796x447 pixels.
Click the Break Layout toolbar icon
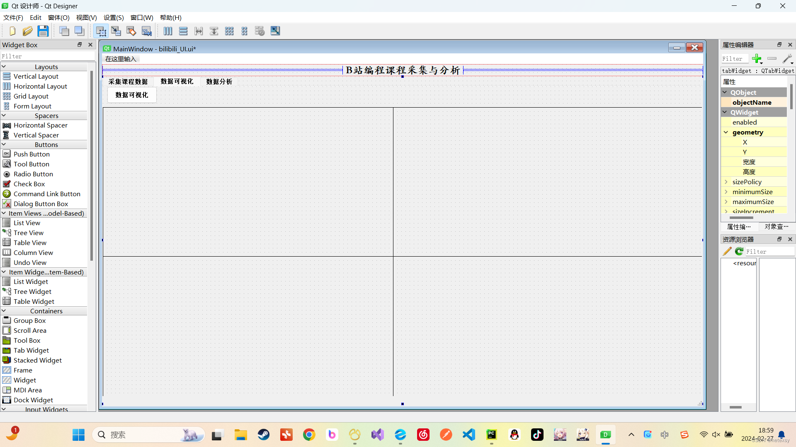(x=260, y=31)
